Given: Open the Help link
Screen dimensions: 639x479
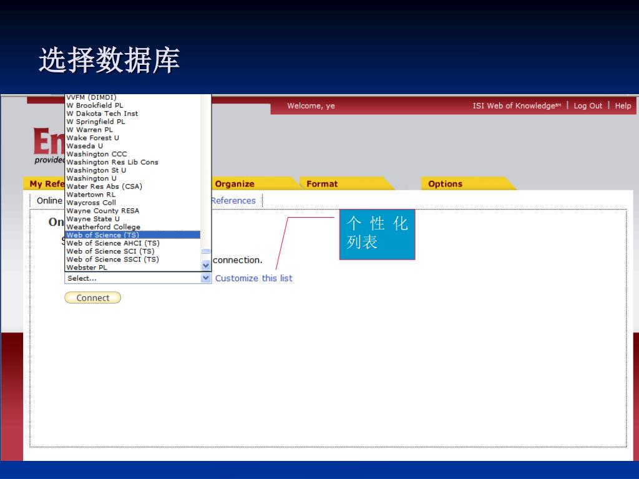Looking at the screenshot, I should click(x=623, y=106).
